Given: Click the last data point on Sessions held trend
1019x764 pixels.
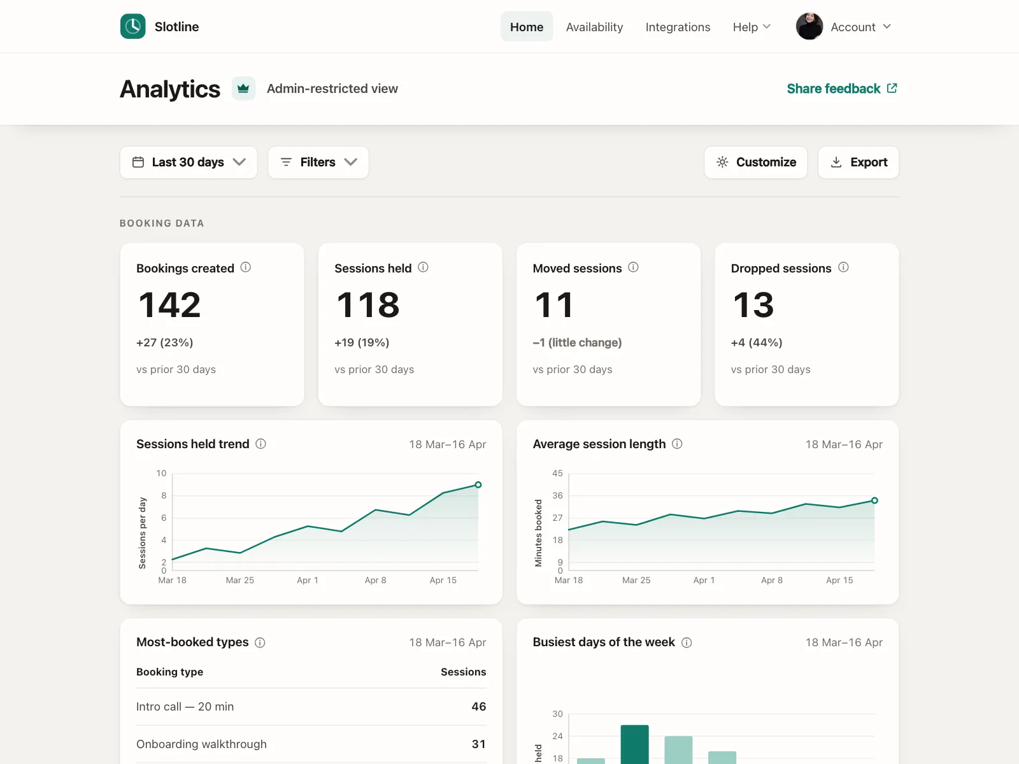Looking at the screenshot, I should coord(478,485).
